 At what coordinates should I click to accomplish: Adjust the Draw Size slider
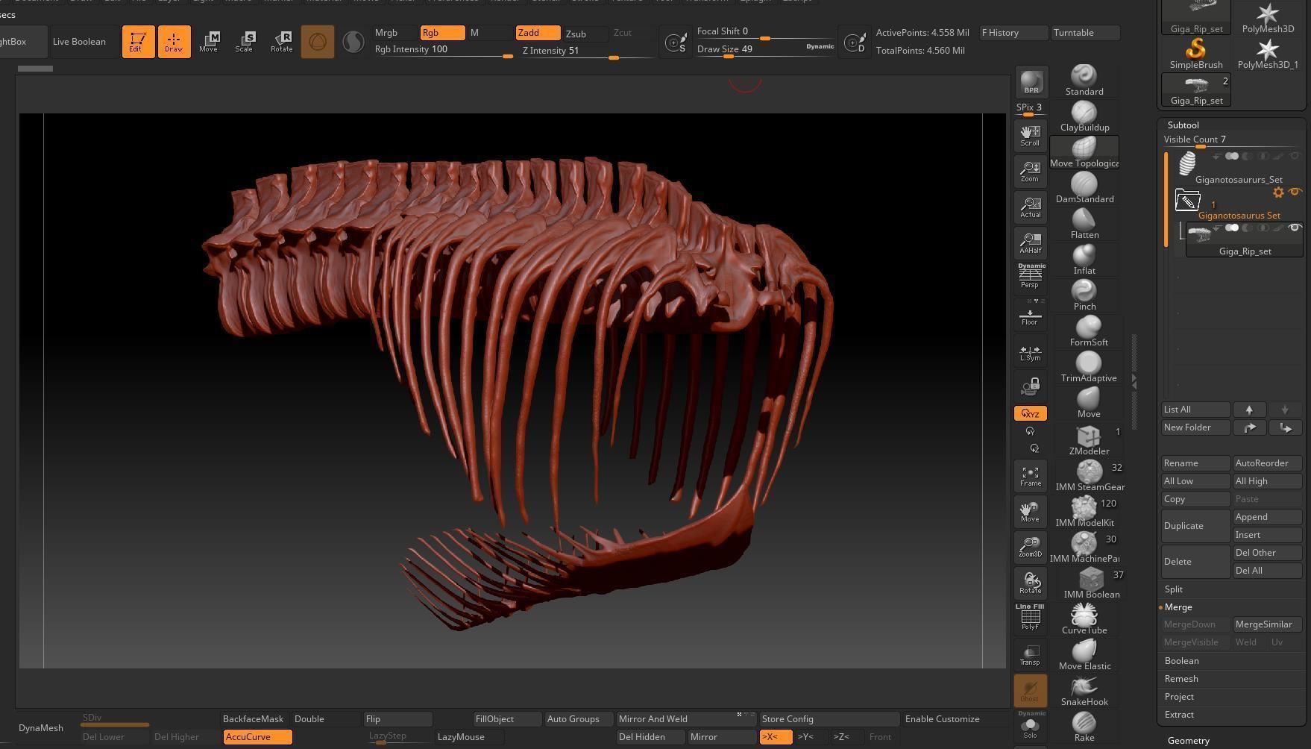[764, 50]
